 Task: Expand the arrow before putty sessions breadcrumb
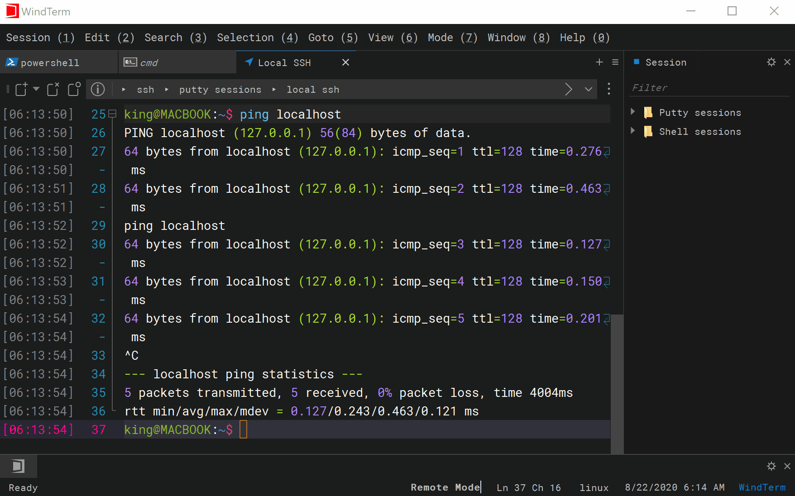(167, 90)
